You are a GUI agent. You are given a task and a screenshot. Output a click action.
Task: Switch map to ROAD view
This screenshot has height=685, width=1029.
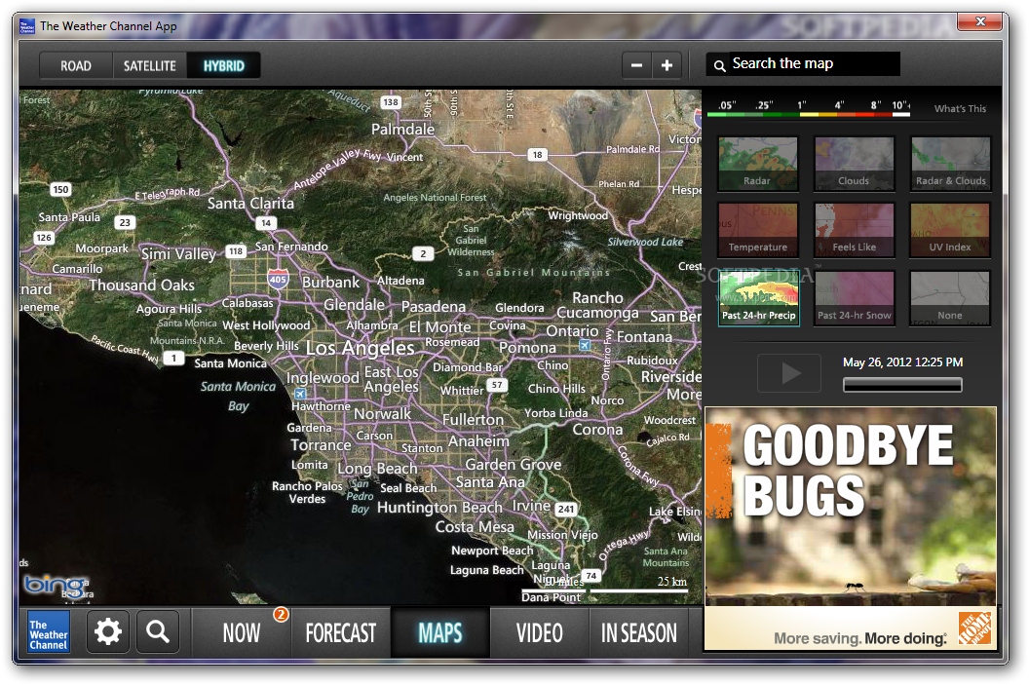(76, 65)
